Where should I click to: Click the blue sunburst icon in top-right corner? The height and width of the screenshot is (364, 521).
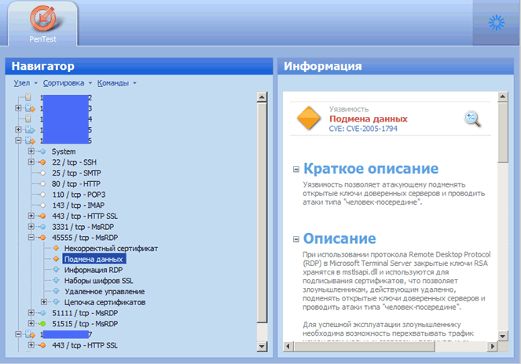pyautogui.click(x=495, y=23)
